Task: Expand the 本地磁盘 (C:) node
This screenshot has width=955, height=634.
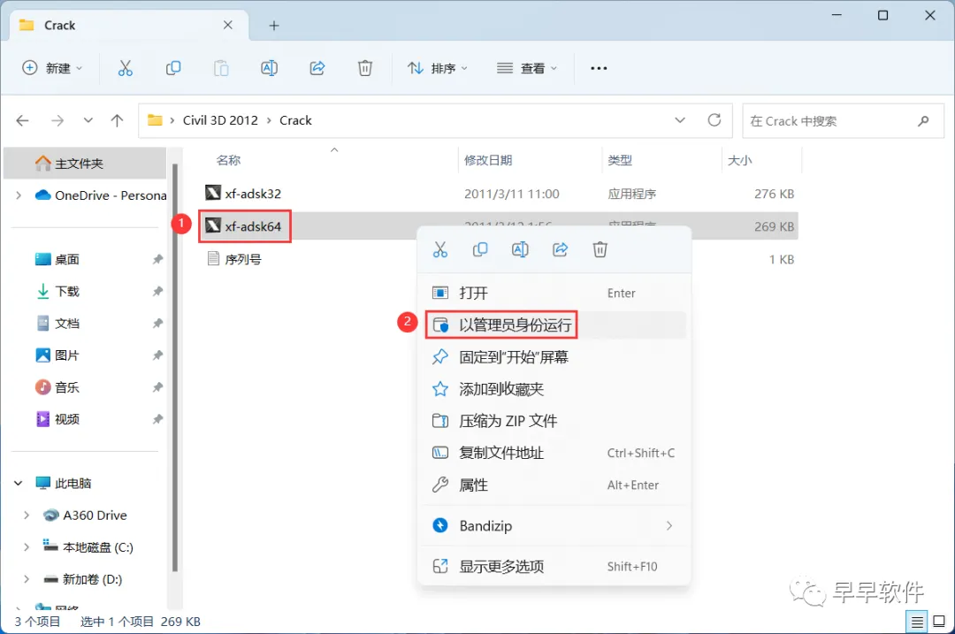Action: point(27,547)
